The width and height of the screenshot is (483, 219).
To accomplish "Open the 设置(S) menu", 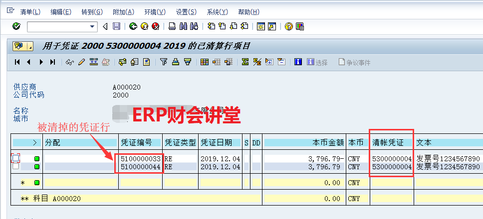I will click(x=186, y=12).
